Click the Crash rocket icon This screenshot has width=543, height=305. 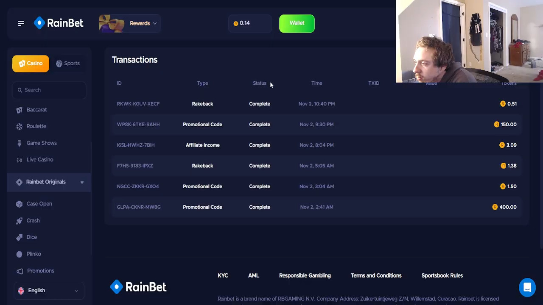coord(19,221)
